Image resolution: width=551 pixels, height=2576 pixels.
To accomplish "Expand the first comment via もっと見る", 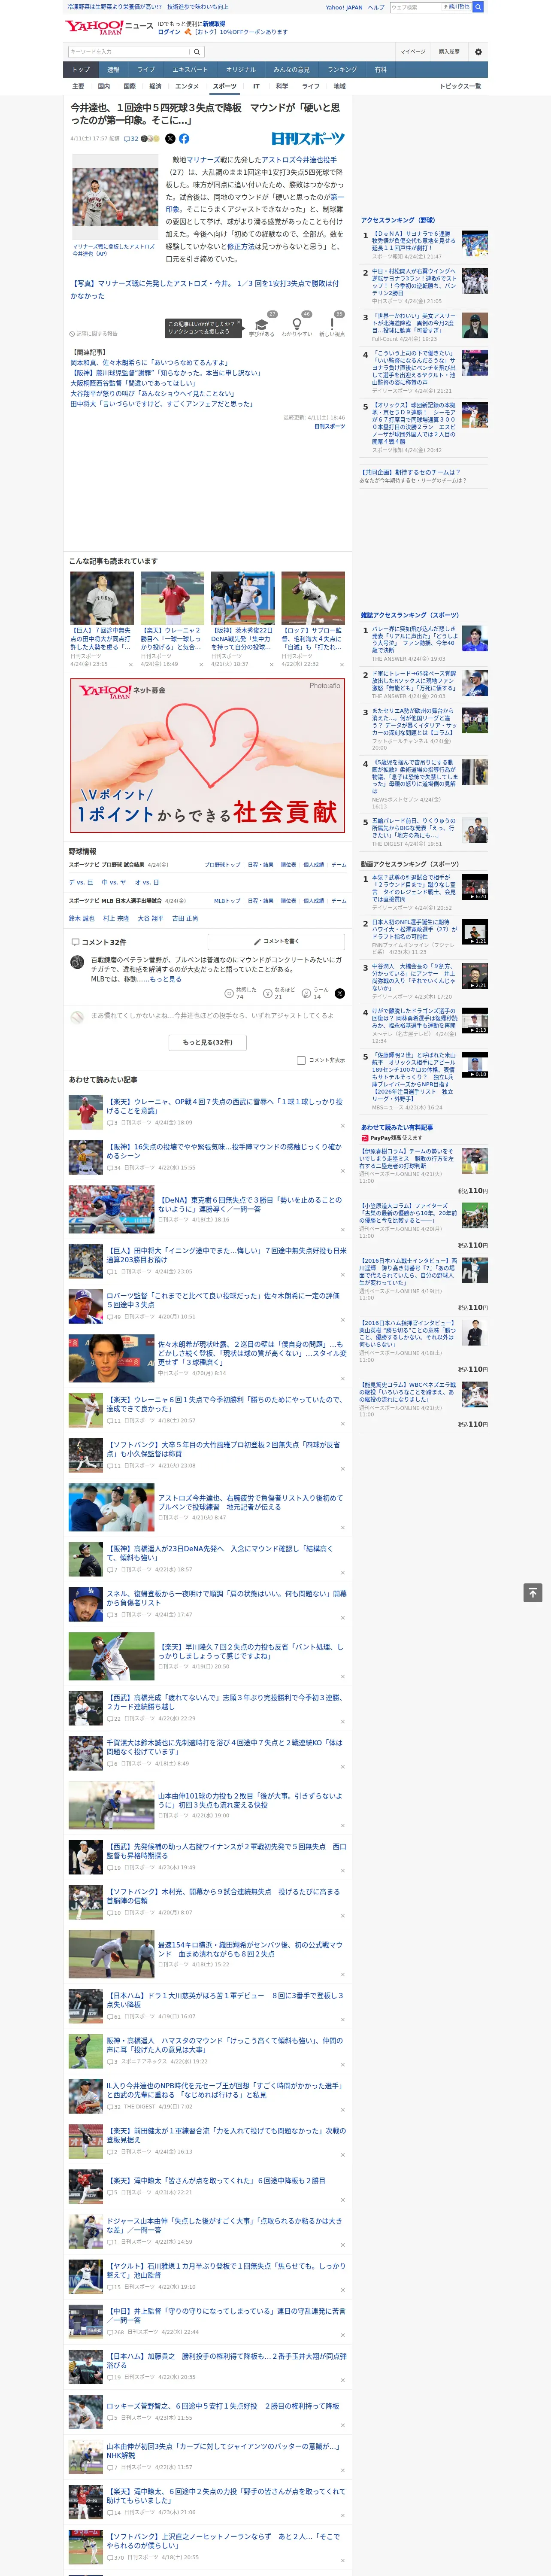I will coord(166,979).
